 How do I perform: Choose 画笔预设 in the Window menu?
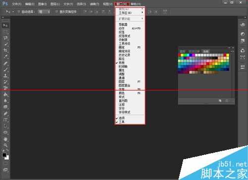click(x=130, y=51)
